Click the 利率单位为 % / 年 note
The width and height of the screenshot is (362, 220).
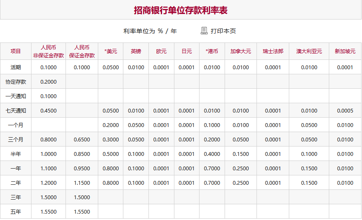click(150, 31)
